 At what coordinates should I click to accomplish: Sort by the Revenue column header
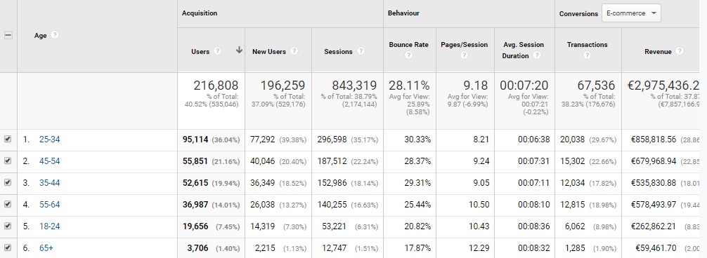tap(658, 51)
